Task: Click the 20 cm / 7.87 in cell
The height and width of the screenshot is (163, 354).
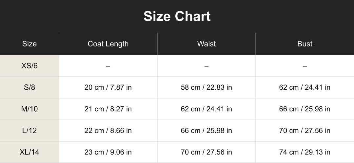Action: click(x=108, y=87)
